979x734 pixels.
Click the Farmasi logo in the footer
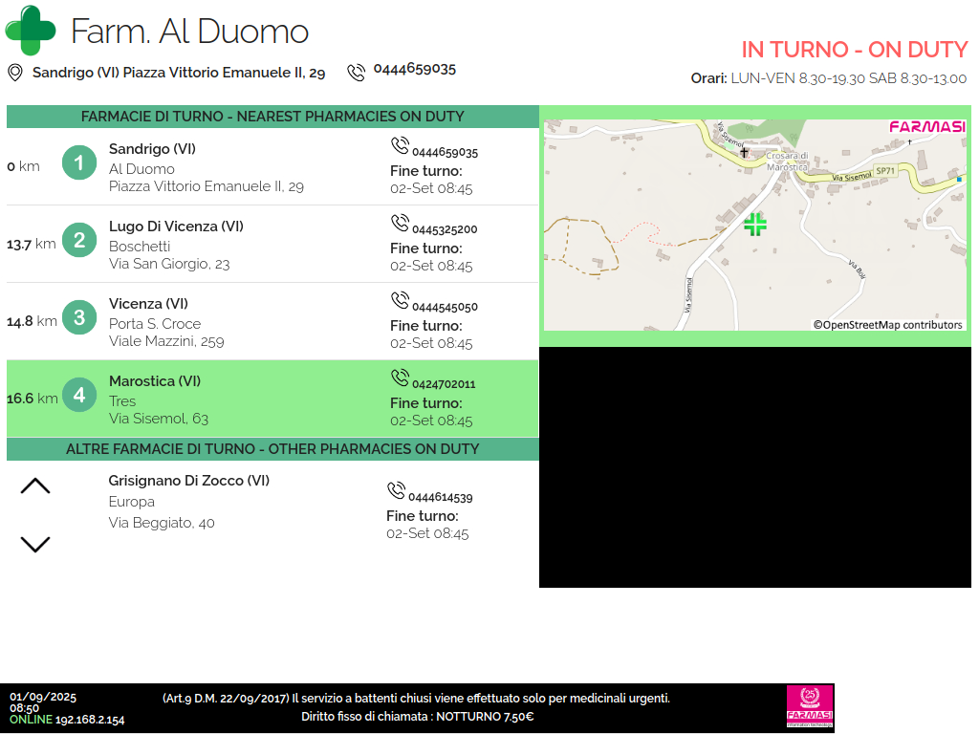click(x=809, y=708)
